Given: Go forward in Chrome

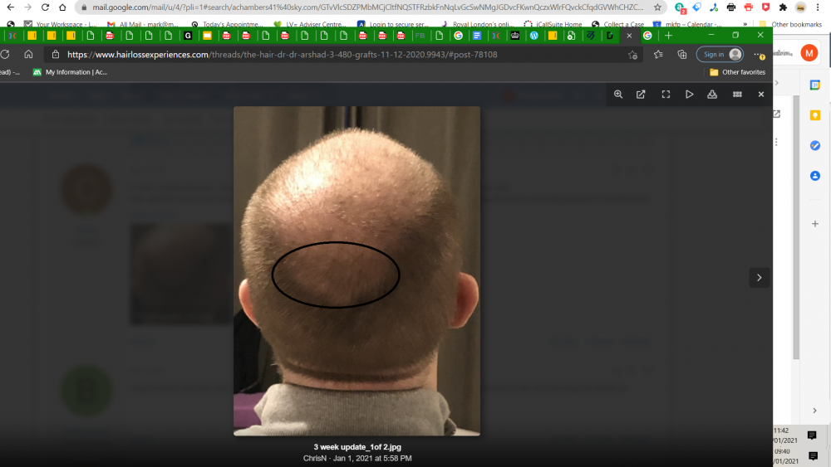Looking at the screenshot, I should 27,7.
